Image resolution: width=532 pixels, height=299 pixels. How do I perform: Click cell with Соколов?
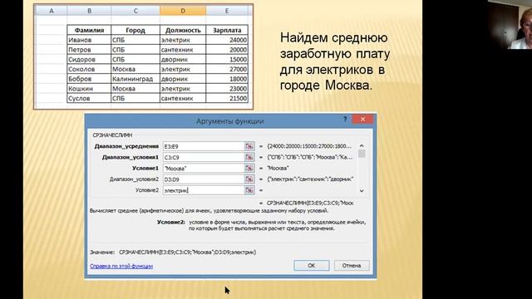pyautogui.click(x=89, y=69)
